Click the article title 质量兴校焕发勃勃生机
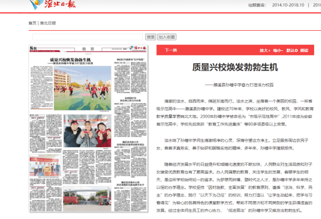321x219 pixels. [x=235, y=67]
